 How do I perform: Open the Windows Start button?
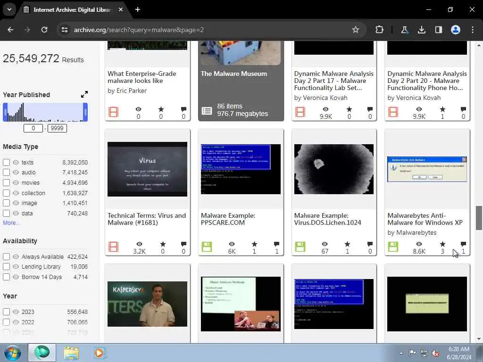pyautogui.click(x=13, y=353)
